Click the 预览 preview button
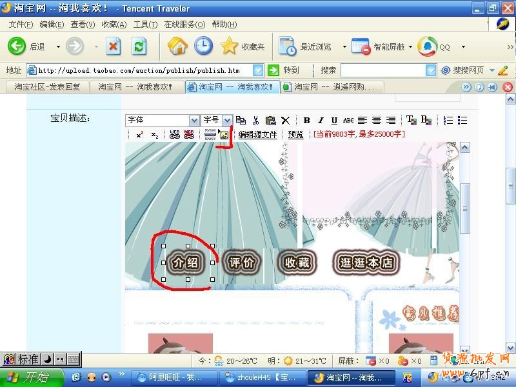The width and height of the screenshot is (516, 387). (295, 135)
